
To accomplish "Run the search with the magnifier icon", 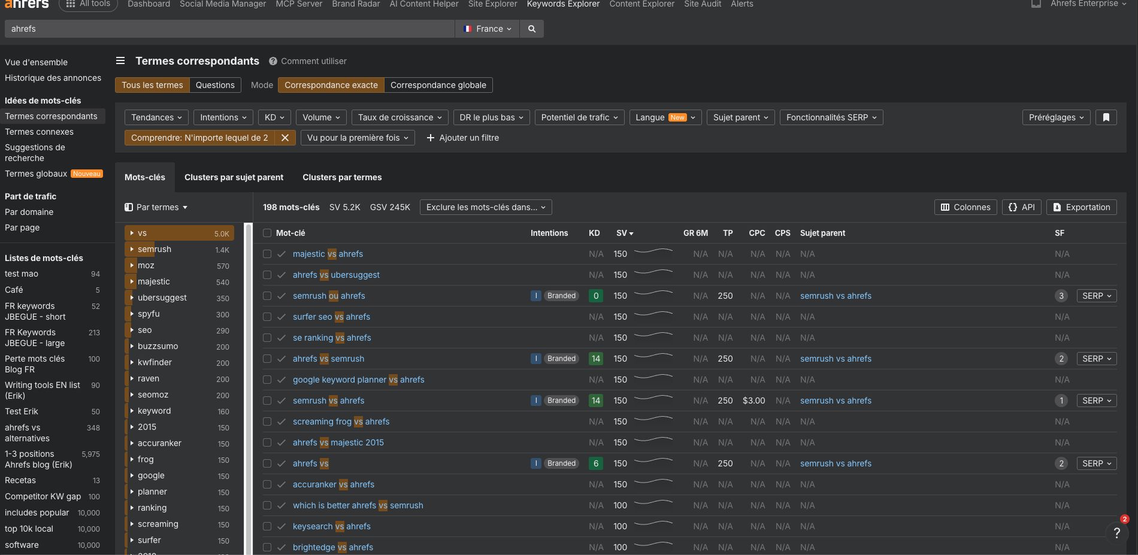I will 531,28.
